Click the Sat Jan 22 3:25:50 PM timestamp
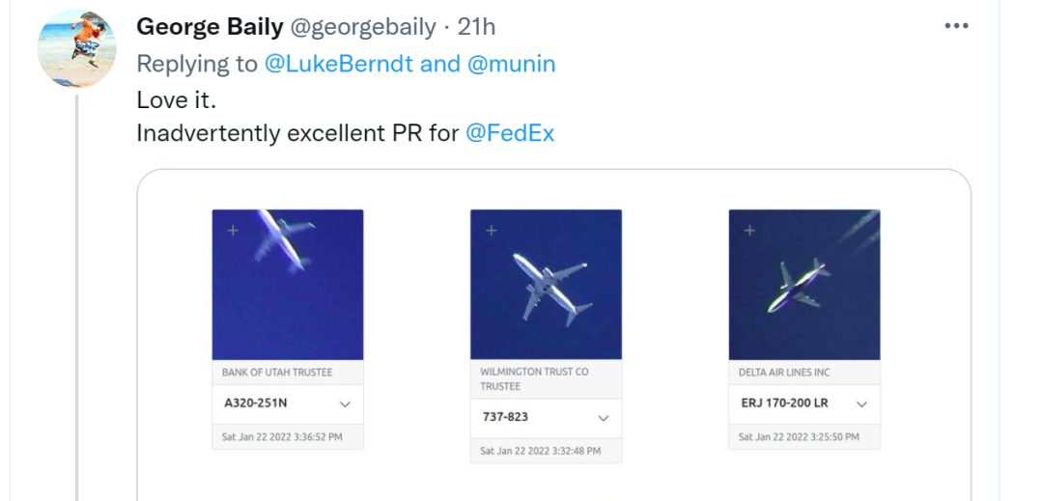 click(798, 437)
